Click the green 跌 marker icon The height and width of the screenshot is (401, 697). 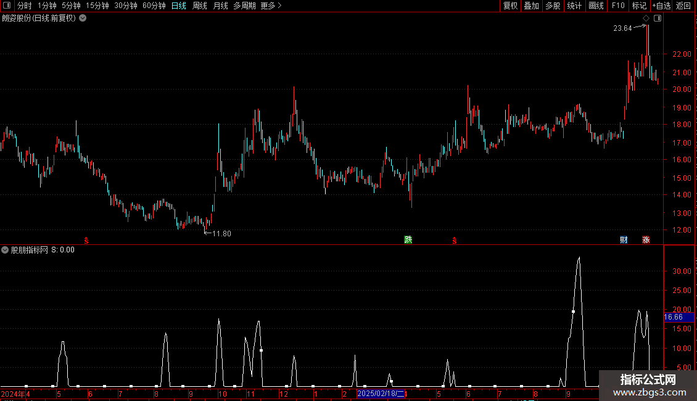click(x=408, y=239)
